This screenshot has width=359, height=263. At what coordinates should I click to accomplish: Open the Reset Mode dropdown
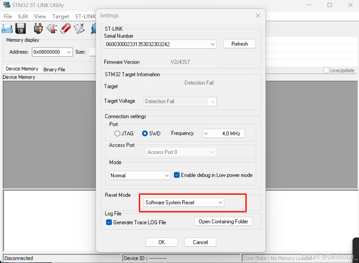tap(184, 203)
